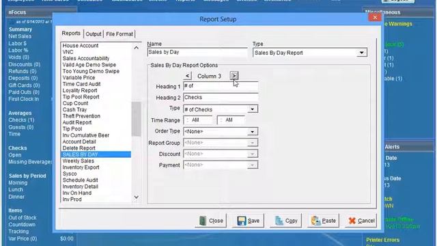Select 'Vaild Age Demo Swipe' report
The width and height of the screenshot is (437, 246).
[x=89, y=65]
